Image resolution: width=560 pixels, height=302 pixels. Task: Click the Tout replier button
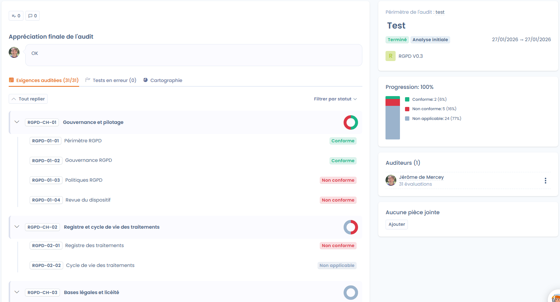tap(28, 99)
